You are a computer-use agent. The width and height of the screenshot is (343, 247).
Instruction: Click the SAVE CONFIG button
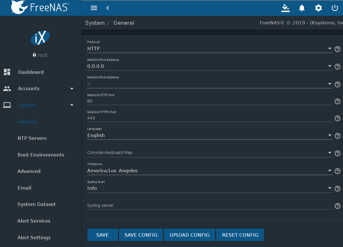141,235
